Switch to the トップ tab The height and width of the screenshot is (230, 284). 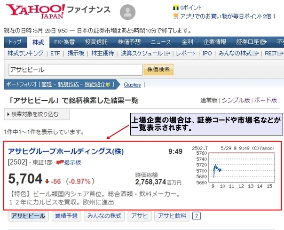tap(15, 42)
